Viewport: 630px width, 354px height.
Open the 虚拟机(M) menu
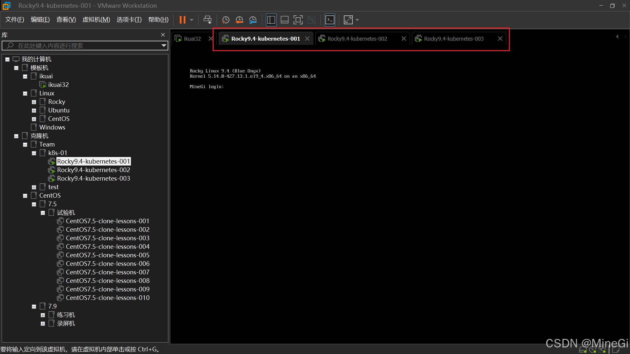(x=96, y=20)
